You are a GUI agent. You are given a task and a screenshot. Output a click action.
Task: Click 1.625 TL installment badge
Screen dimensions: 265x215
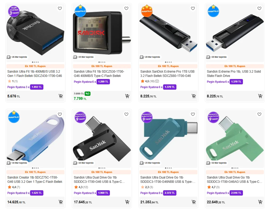pyautogui.click(x=37, y=193)
